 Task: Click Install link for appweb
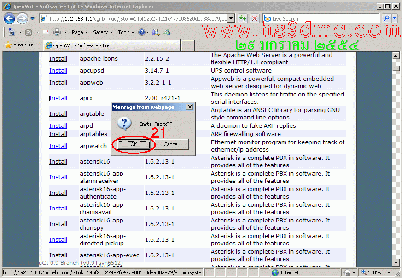pos(58,83)
